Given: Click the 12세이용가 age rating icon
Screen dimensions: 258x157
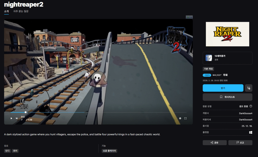Looking at the screenshot, I should [x=209, y=58].
